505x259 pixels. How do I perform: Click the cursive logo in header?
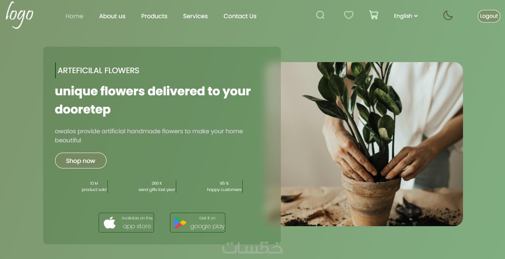pyautogui.click(x=19, y=15)
